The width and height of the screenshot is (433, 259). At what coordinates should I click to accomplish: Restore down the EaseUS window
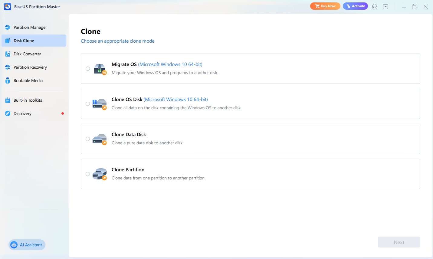pyautogui.click(x=415, y=7)
